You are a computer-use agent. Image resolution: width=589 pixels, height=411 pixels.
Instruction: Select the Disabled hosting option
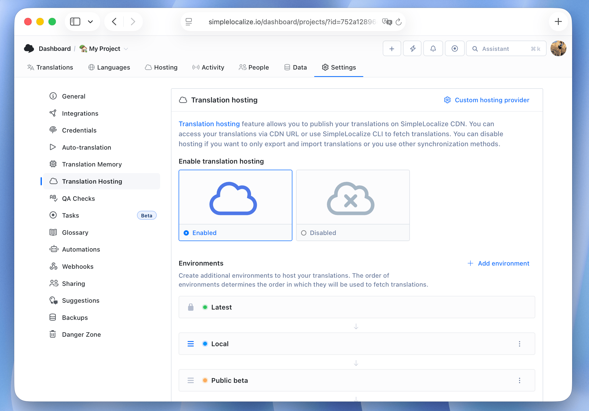[x=353, y=205]
